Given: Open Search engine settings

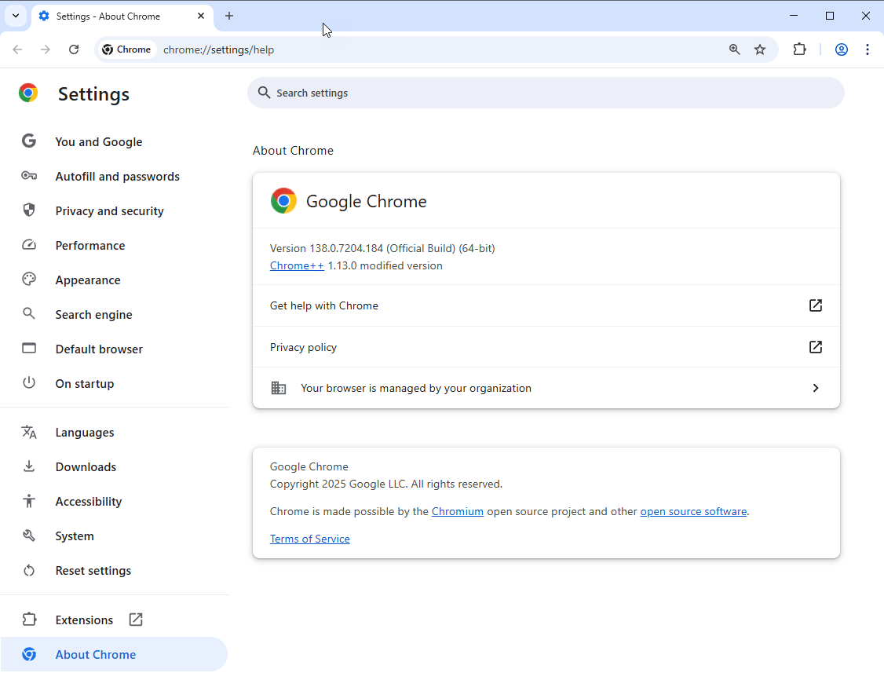Looking at the screenshot, I should click(x=93, y=315).
